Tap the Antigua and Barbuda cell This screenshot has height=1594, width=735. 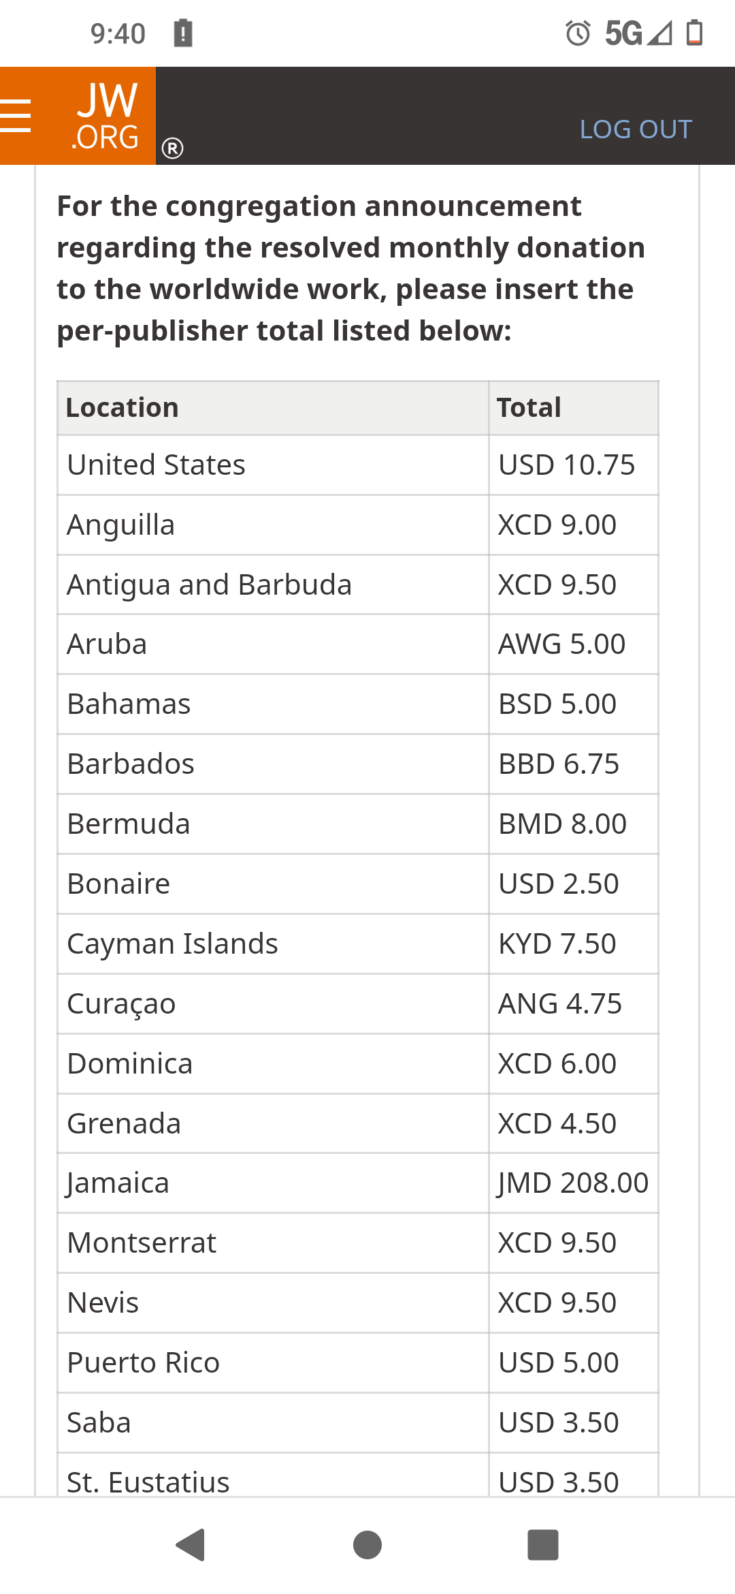273,584
